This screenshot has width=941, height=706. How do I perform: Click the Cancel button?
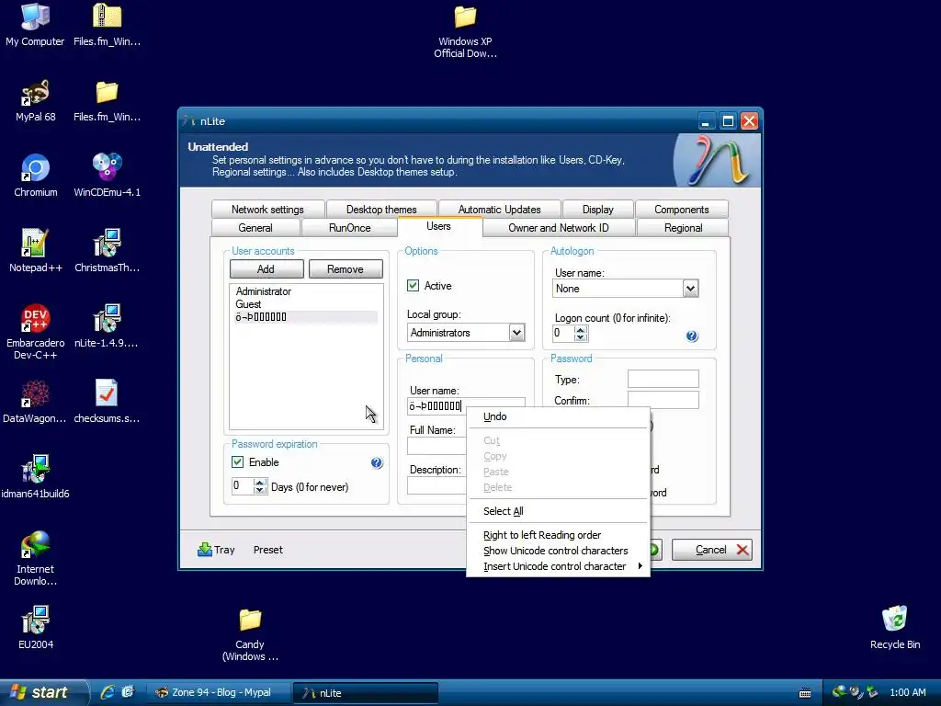point(712,550)
